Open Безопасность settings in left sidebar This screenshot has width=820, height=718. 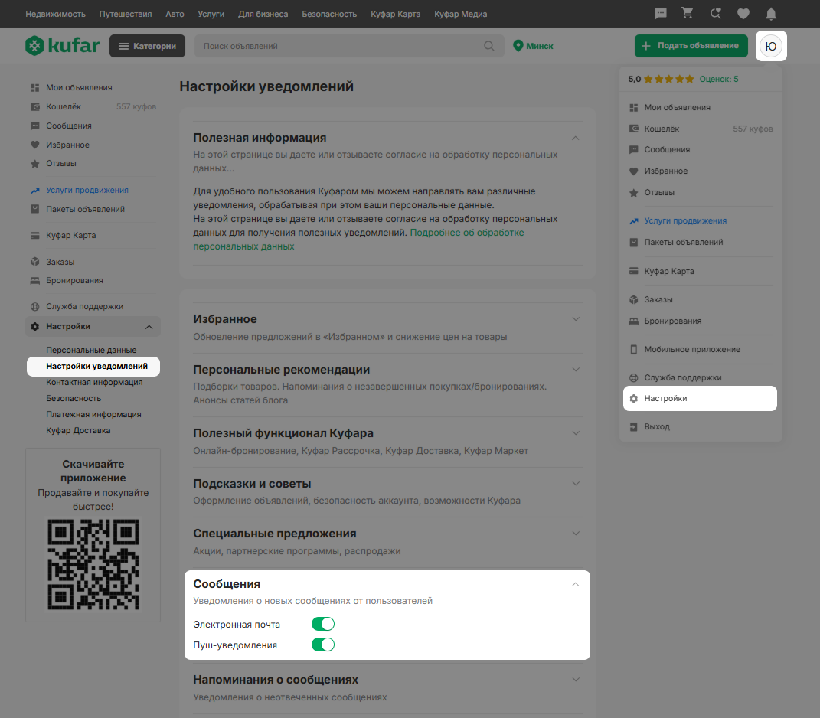(x=74, y=399)
